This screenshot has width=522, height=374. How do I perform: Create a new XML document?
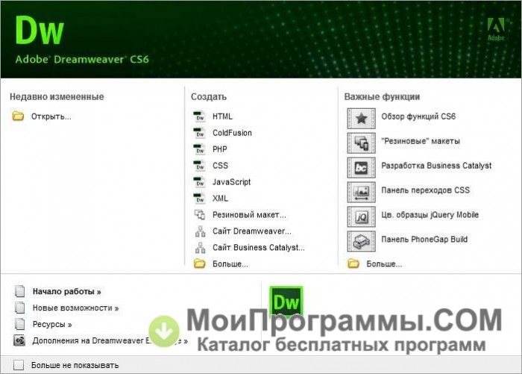tap(221, 199)
